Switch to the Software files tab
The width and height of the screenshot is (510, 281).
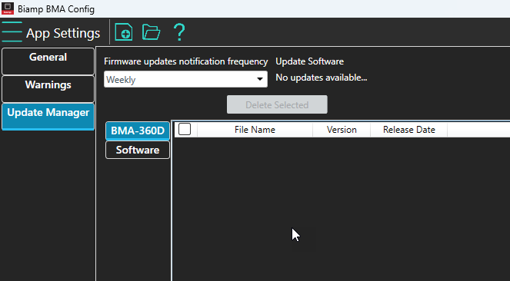pos(138,150)
